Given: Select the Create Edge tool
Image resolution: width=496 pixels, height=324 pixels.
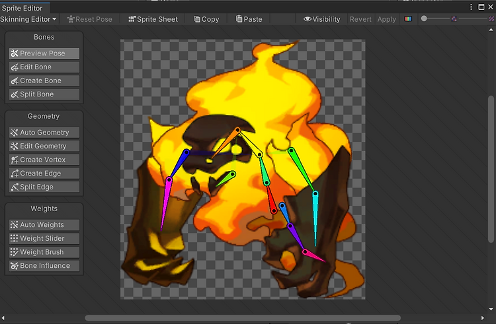Looking at the screenshot, I should 44,173.
